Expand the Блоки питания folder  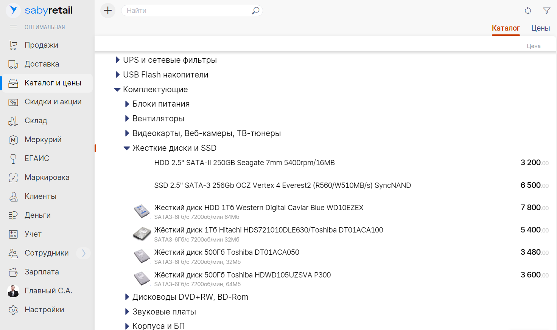[x=127, y=104]
